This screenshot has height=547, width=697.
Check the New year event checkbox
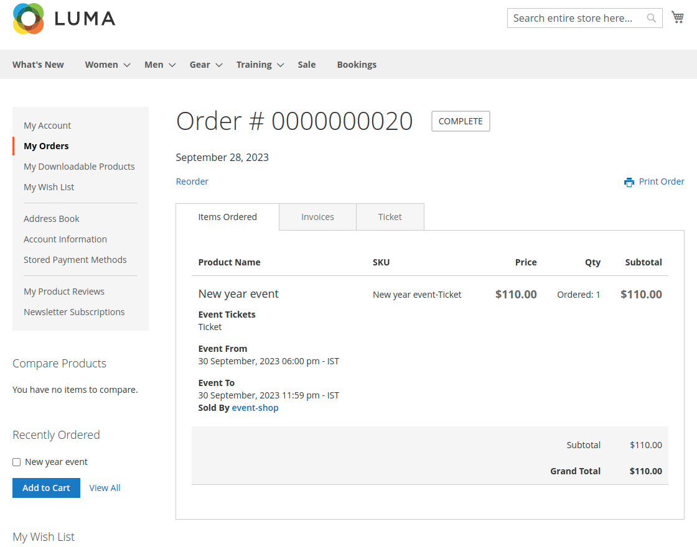(x=16, y=462)
